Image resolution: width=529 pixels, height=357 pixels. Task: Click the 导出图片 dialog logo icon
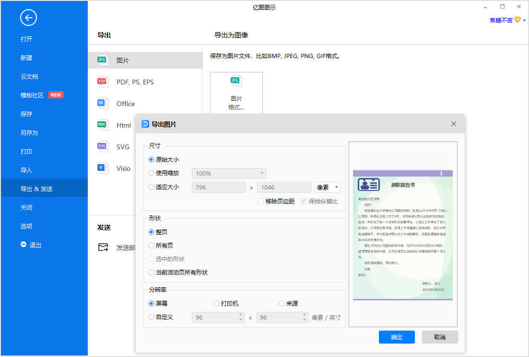(x=145, y=124)
